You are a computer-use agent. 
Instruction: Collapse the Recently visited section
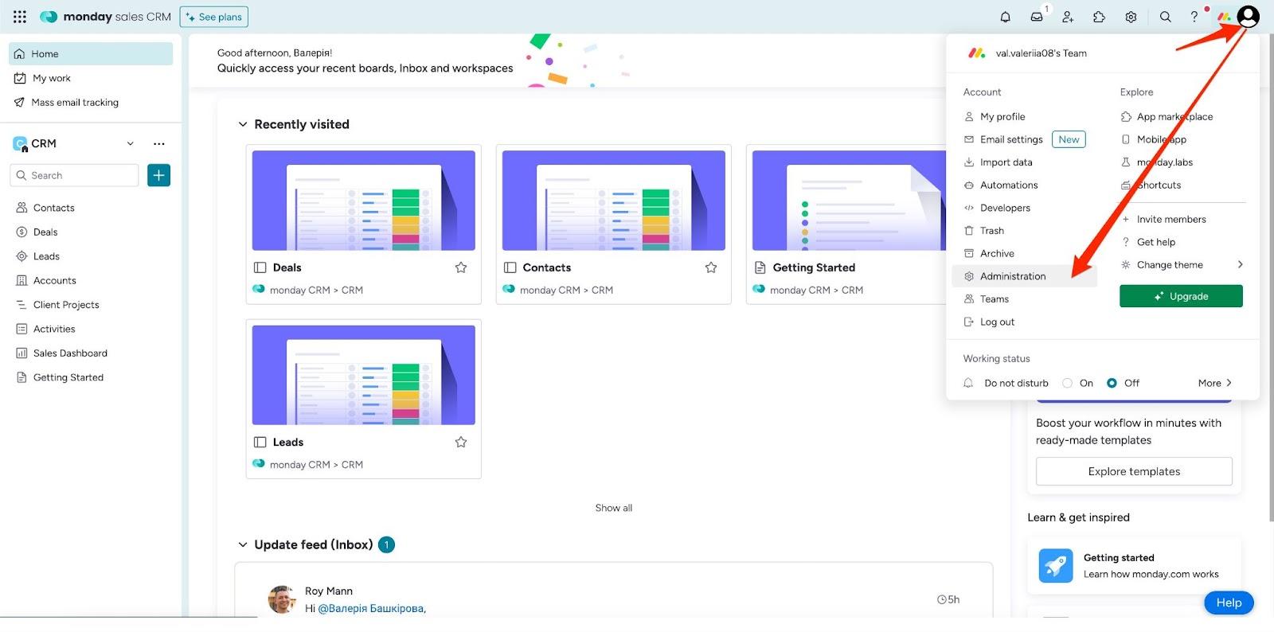(243, 124)
